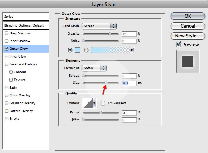The height and width of the screenshot is (153, 208).
Task: Click the Size value input field
Action: pyautogui.click(x=129, y=83)
